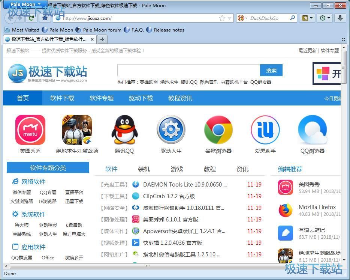Expand the bookmarks button dropdown arrow

tap(311, 18)
